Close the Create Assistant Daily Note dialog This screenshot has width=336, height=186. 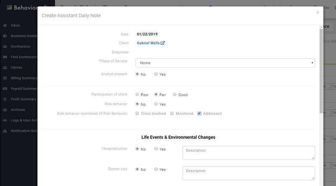point(318,13)
